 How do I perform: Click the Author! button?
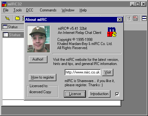[38, 59]
